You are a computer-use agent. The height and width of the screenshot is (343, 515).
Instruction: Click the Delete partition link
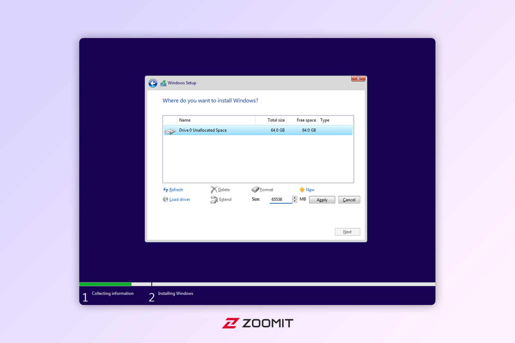tap(224, 190)
